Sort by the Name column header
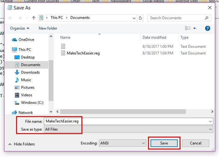 (65, 37)
